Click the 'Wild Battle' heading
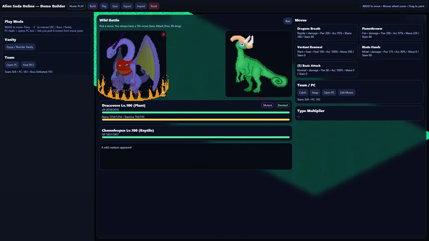Screen dimensions: 429x241 point(109,20)
